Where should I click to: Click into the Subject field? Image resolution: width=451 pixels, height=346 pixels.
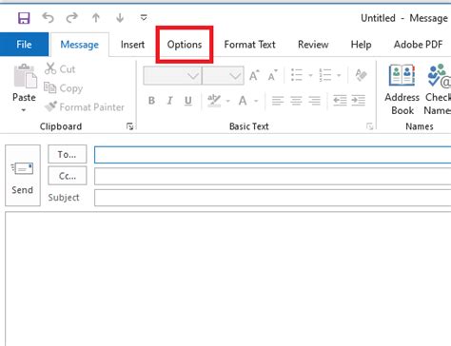tap(273, 198)
